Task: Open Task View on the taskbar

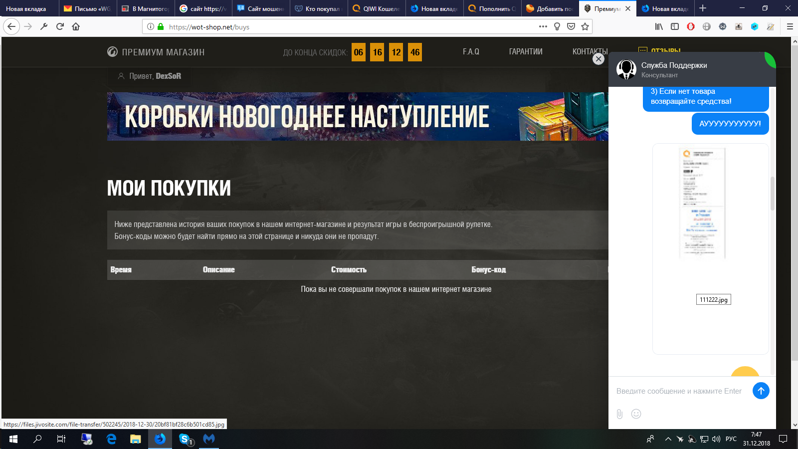Action: tap(61, 439)
